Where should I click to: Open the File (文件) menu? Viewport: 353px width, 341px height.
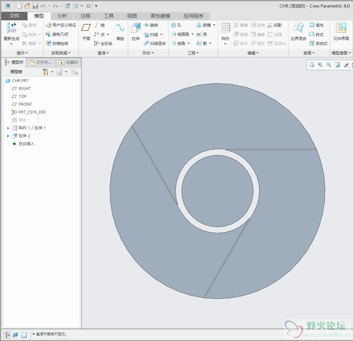(x=14, y=16)
